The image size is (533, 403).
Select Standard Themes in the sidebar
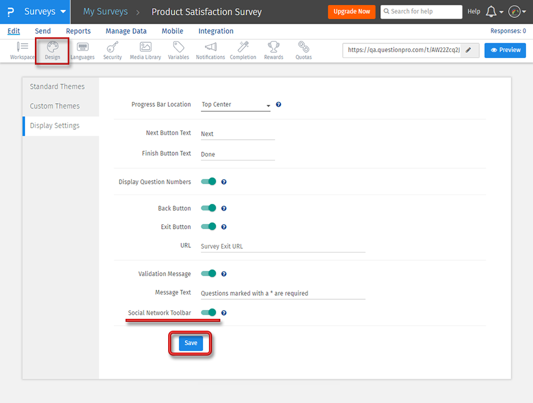click(57, 87)
